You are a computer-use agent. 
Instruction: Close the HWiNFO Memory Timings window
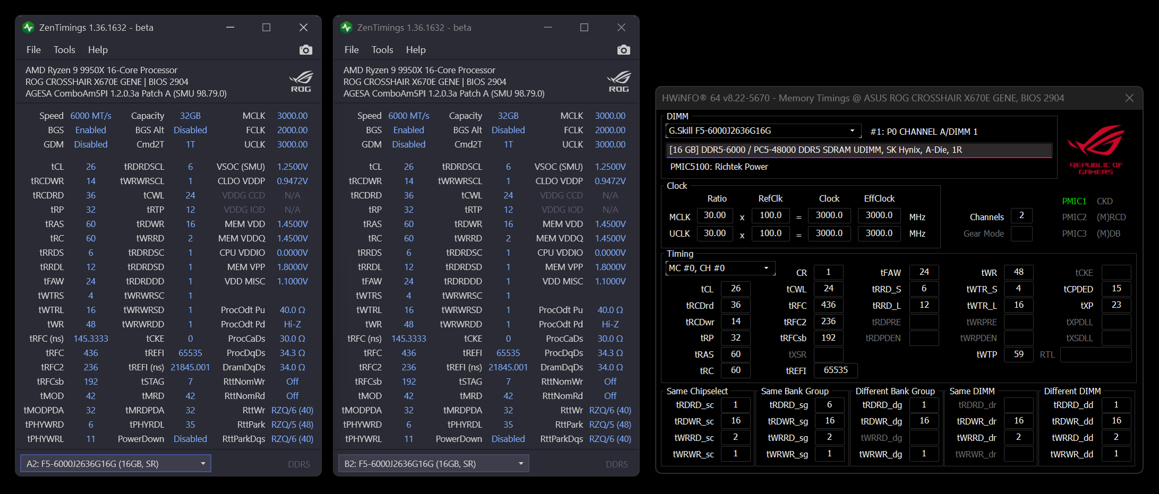(1129, 98)
